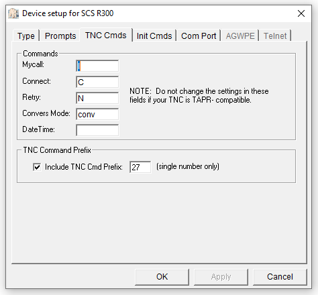The width and height of the screenshot is (318, 295).
Task: Click the Connect command field
Action: coord(97,82)
